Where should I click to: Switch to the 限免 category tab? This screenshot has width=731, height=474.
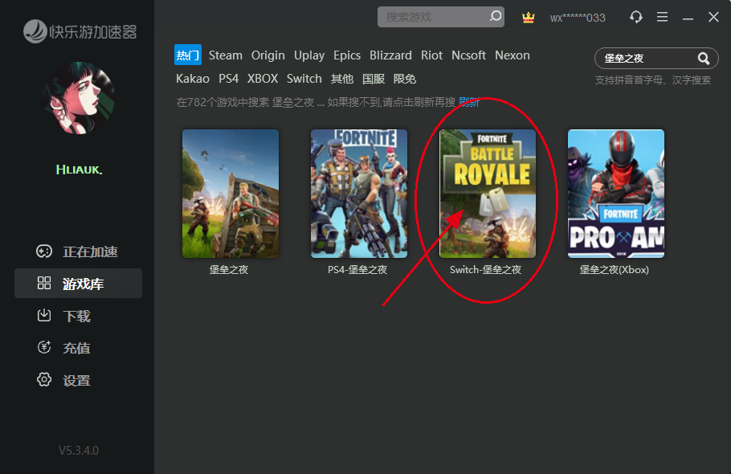point(405,79)
